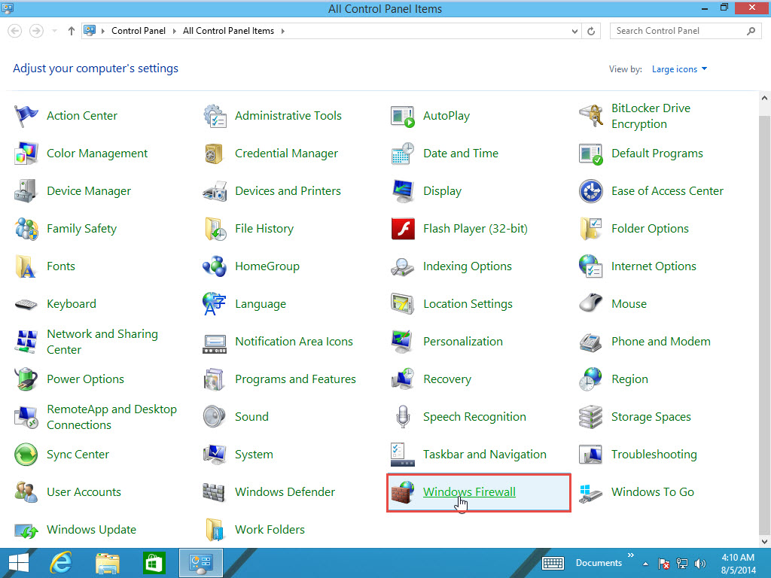Open the Administrative Tools icon
Screen dimensions: 771x578
coord(215,116)
